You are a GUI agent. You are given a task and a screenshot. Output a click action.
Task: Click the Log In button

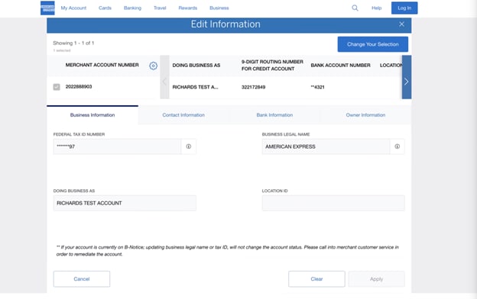pos(404,8)
